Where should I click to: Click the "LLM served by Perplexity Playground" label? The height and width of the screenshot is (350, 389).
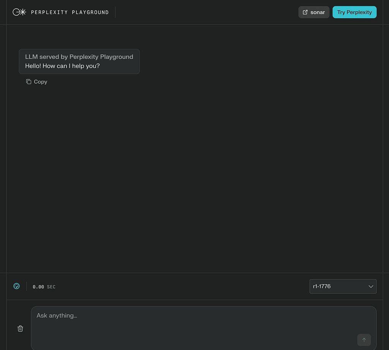(x=79, y=57)
